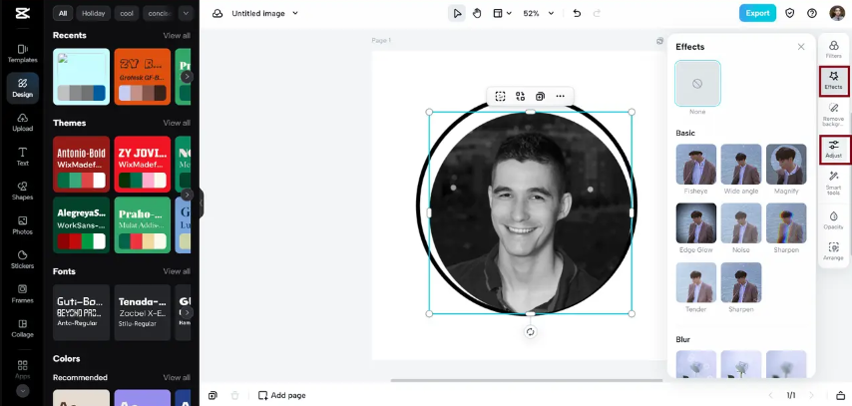View all Recommended colors
The width and height of the screenshot is (852, 406).
[x=177, y=377]
